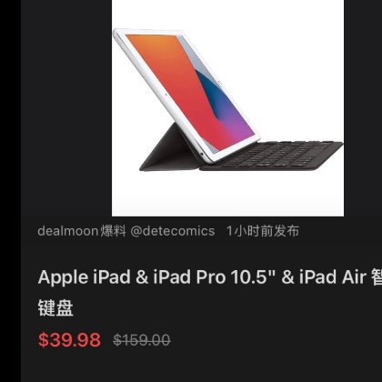Click the 1小时前发布 timestamp

point(263,231)
